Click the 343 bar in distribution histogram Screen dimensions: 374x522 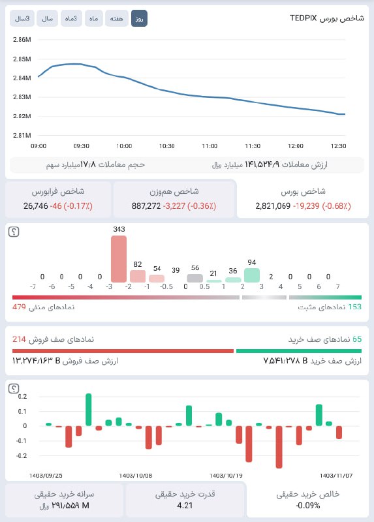tap(119, 259)
